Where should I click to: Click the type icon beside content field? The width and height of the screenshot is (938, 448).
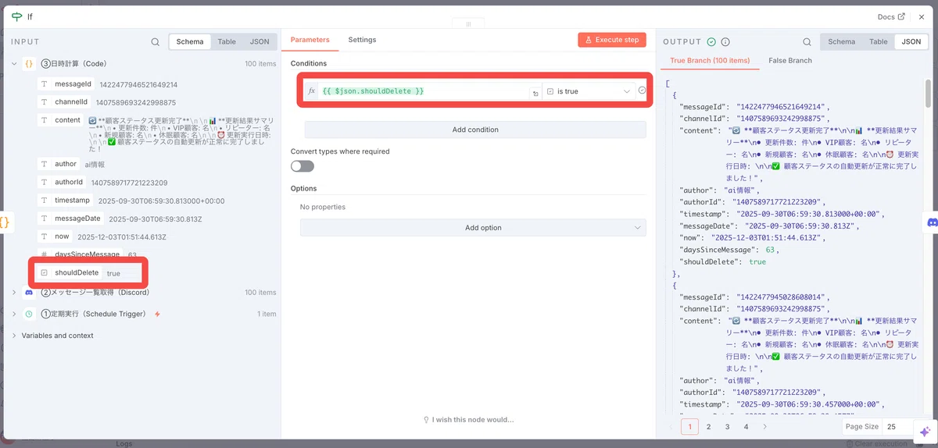(x=44, y=120)
